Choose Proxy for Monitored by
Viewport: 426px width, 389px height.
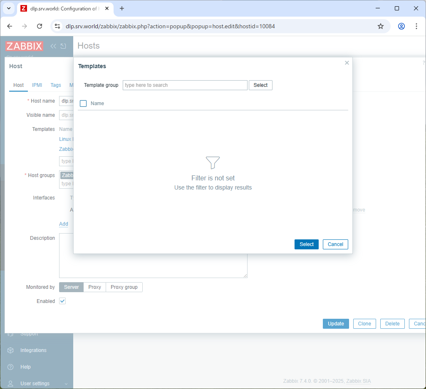pos(94,287)
